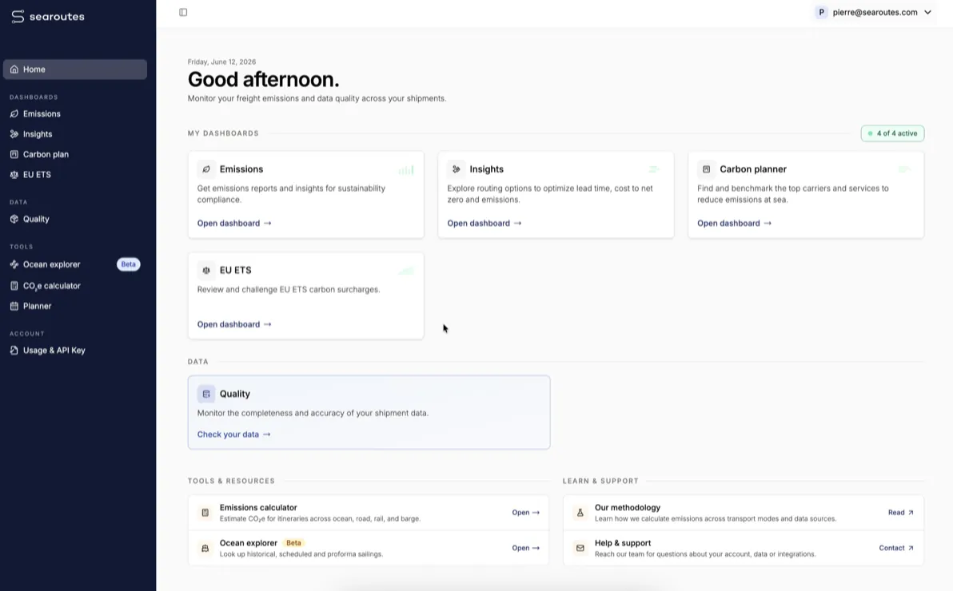Click the Planner calendar icon in the sidebar
Image resolution: width=953 pixels, height=591 pixels.
[14, 306]
